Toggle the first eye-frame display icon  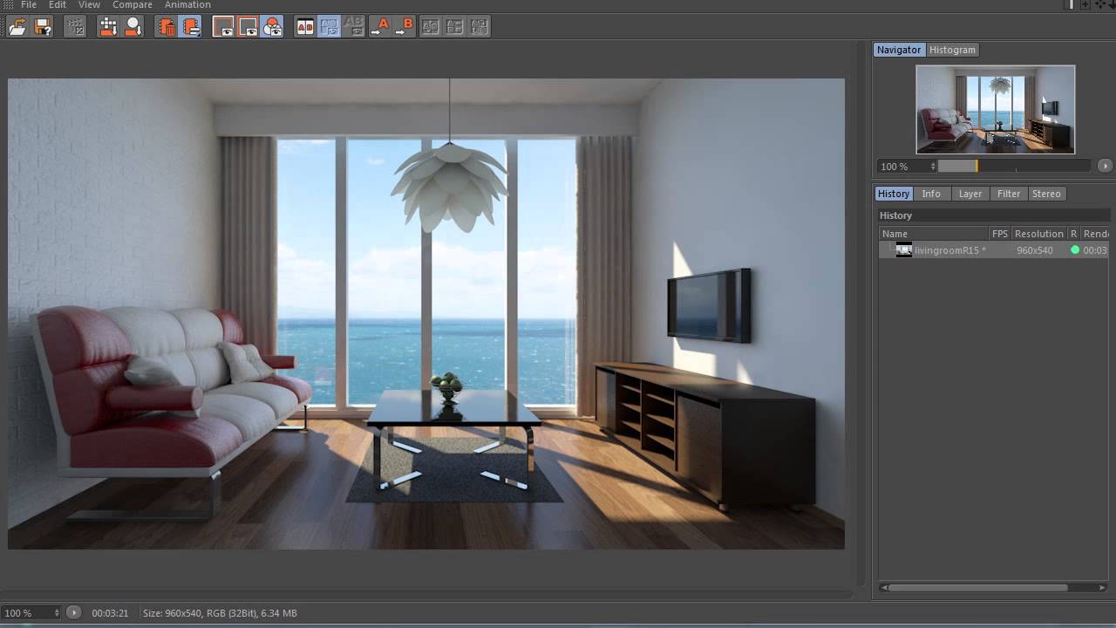click(x=223, y=27)
